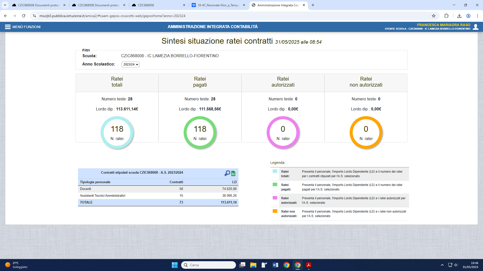
Task: Open the tab search dropdown arrow
Action: (5, 5)
